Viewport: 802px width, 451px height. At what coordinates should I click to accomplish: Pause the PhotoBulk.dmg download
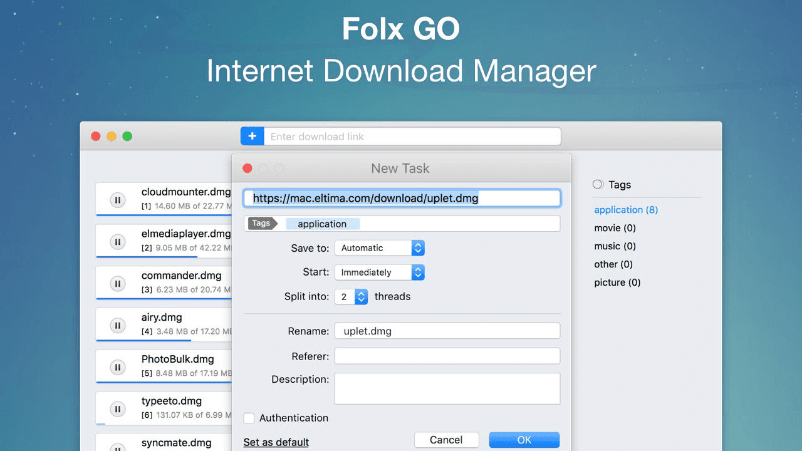pyautogui.click(x=117, y=367)
